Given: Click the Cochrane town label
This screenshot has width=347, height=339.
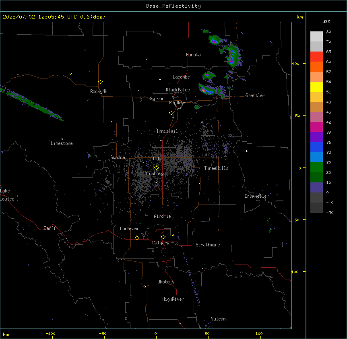Looking at the screenshot, I should pos(130,229).
